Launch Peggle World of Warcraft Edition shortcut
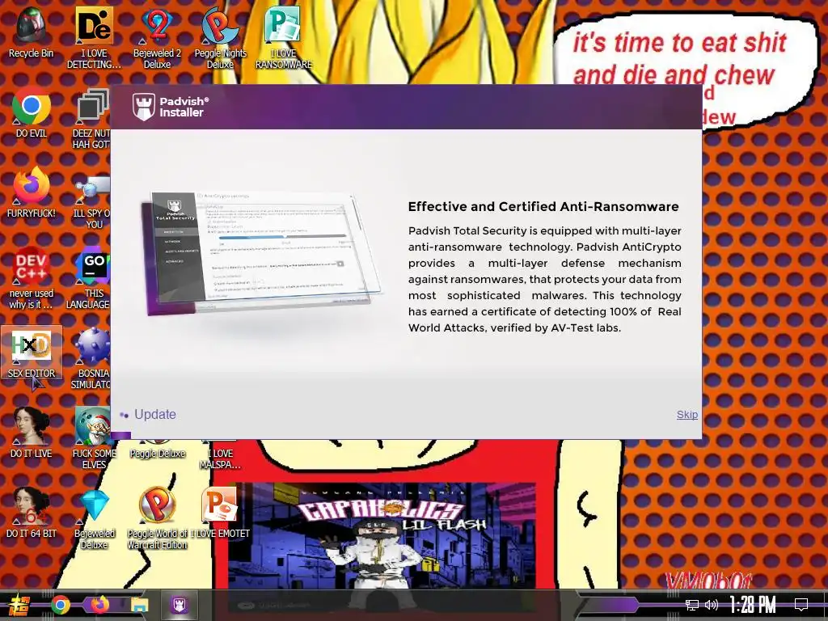Image resolution: width=828 pixels, height=621 pixels. (x=157, y=518)
